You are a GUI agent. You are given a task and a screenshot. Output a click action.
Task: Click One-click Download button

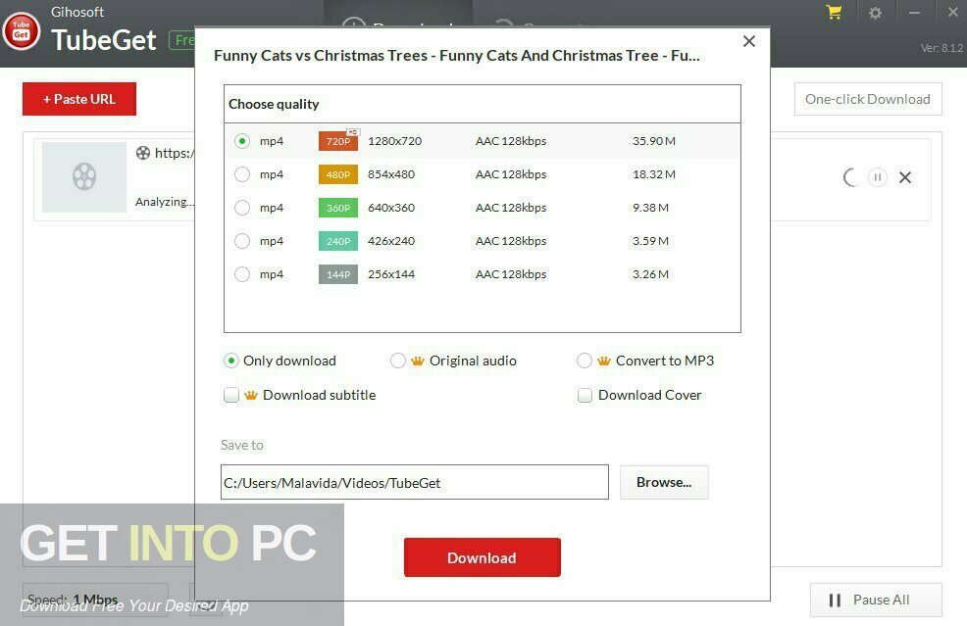(868, 99)
